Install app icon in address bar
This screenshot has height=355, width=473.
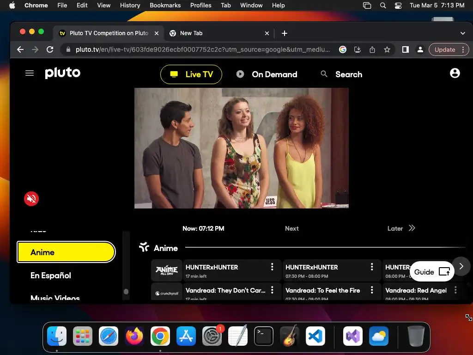click(x=358, y=49)
